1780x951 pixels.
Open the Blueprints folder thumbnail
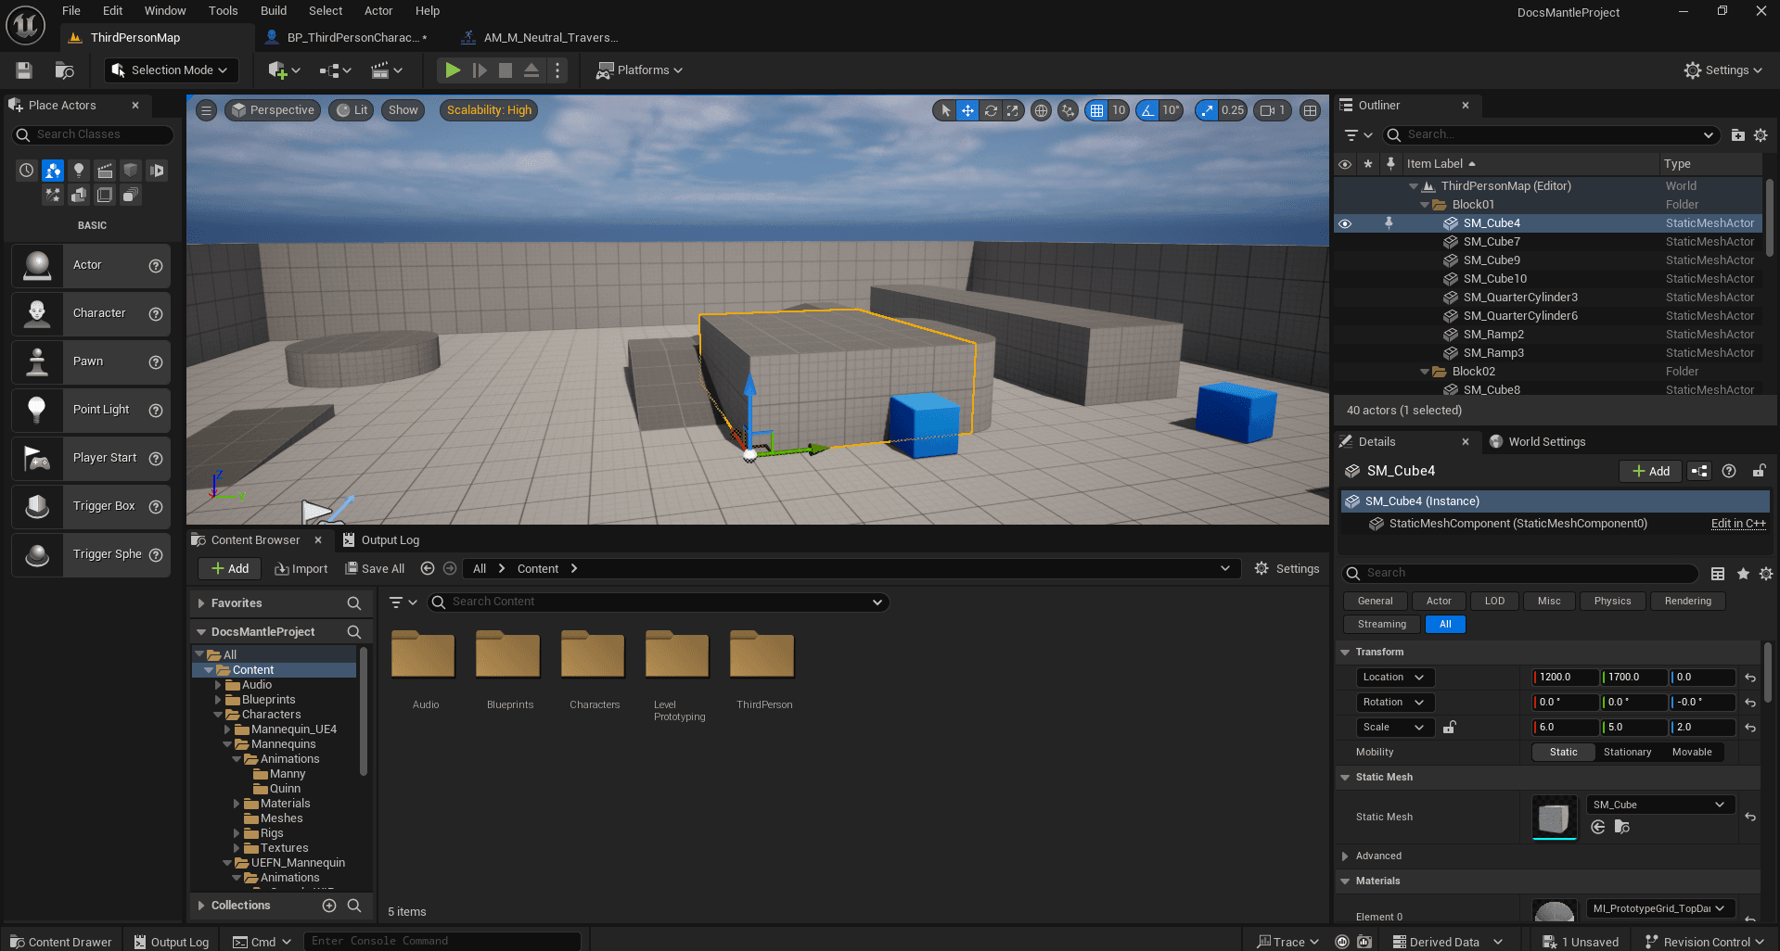pyautogui.click(x=508, y=656)
